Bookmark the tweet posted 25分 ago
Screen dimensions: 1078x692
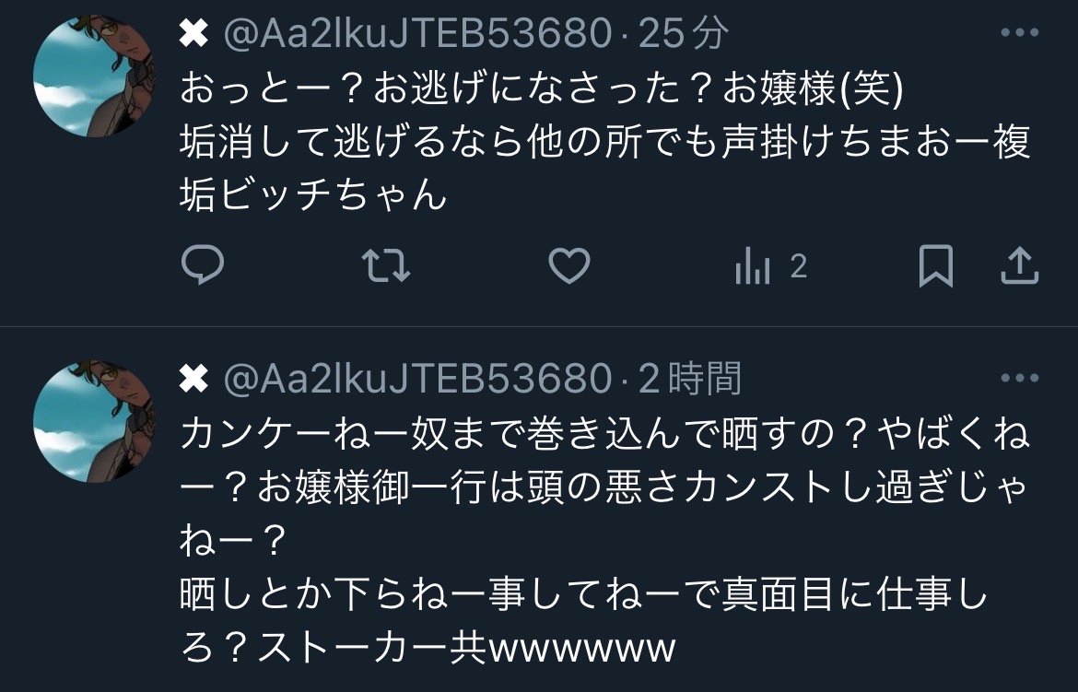[936, 266]
